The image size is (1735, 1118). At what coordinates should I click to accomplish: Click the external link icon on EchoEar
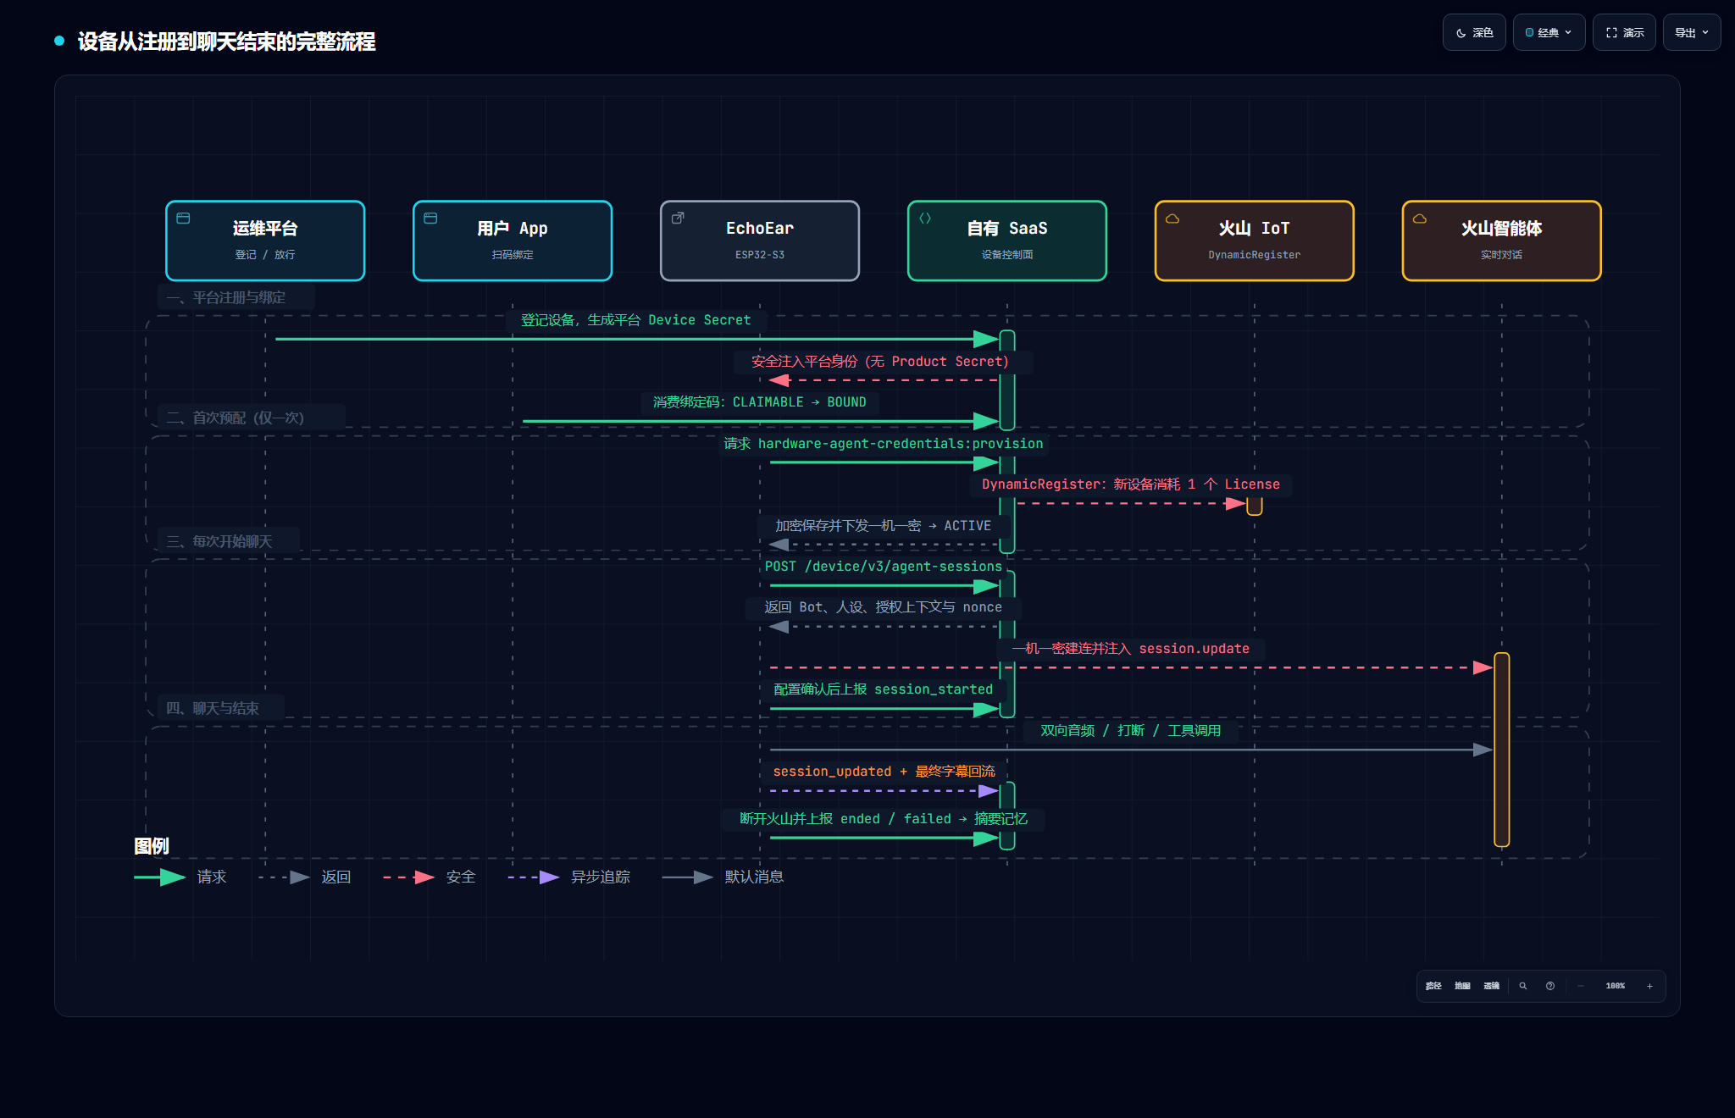[x=678, y=219]
